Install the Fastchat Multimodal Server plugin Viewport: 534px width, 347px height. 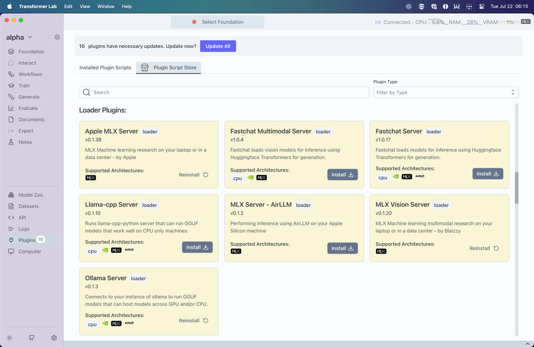click(342, 174)
